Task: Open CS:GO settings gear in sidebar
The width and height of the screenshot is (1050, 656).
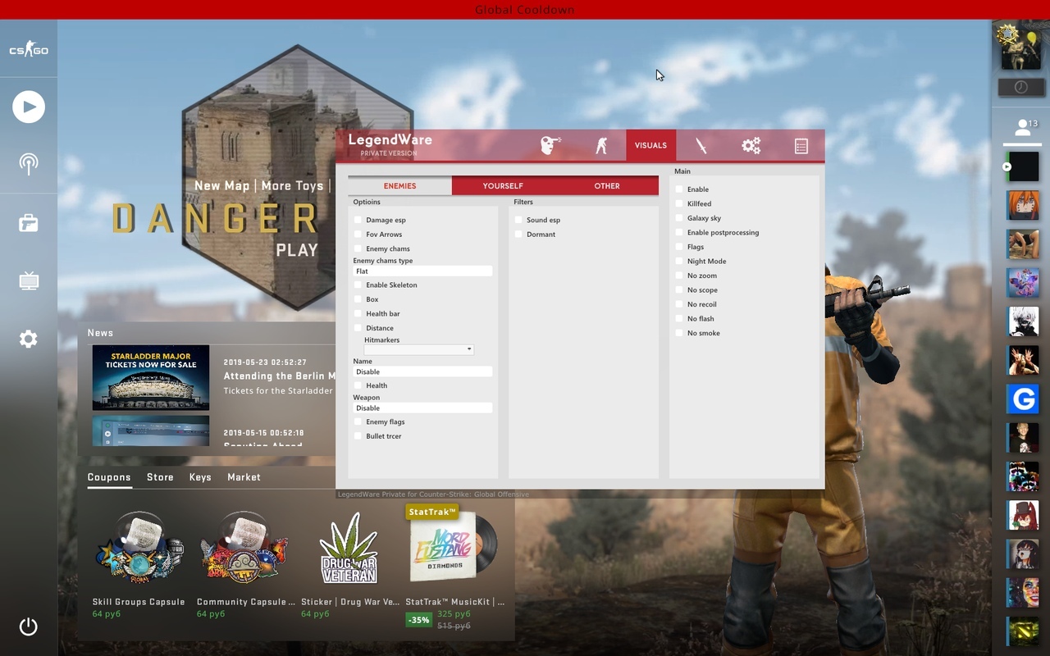Action: [29, 339]
